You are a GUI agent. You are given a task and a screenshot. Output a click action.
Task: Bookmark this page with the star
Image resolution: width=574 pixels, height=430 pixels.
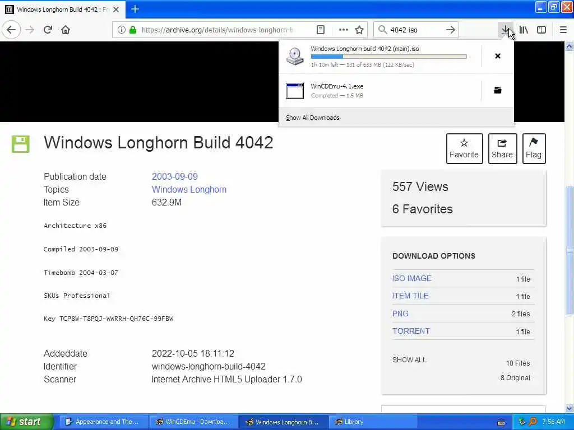click(359, 30)
